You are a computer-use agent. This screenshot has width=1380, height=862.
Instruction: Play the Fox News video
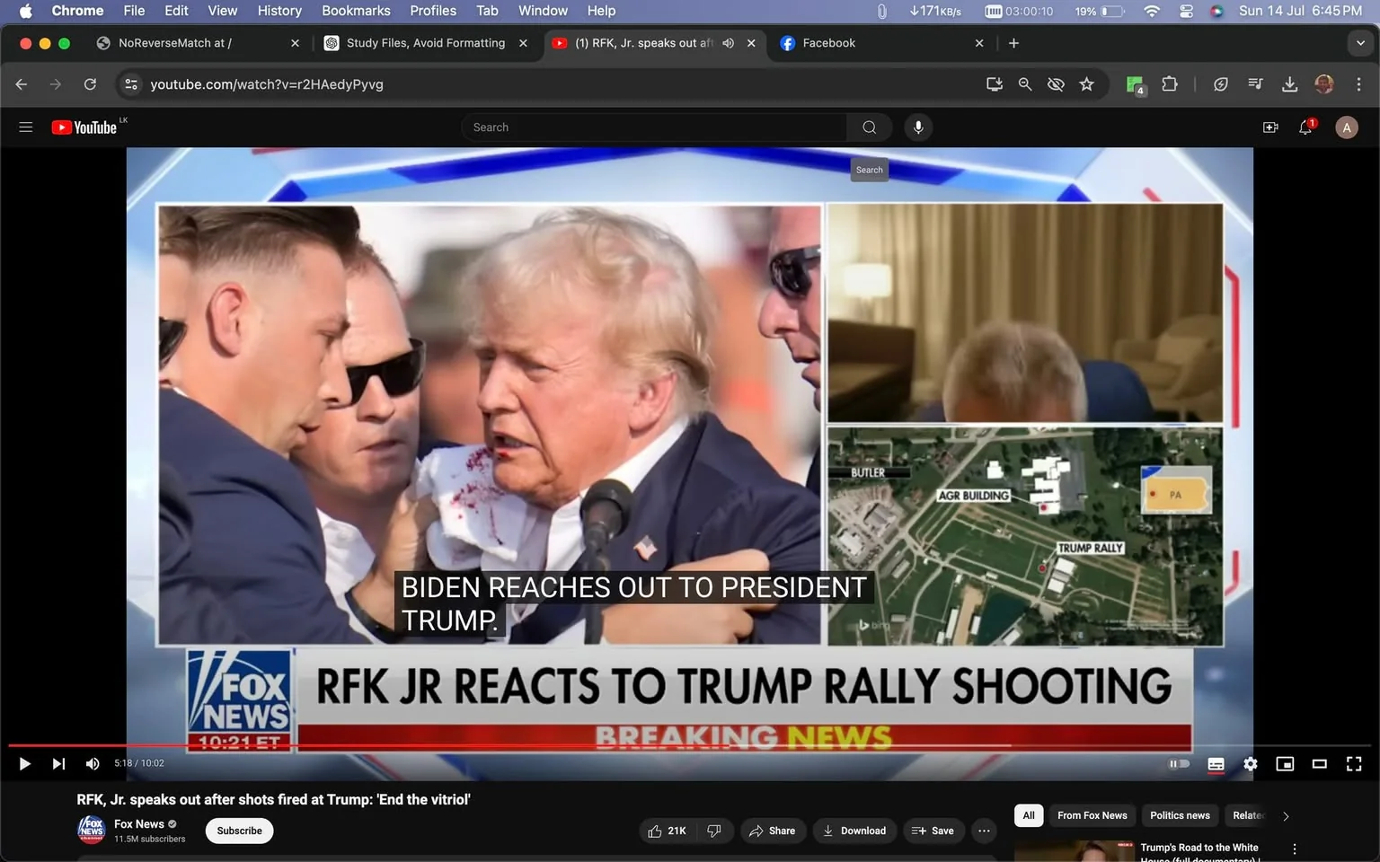click(x=24, y=763)
